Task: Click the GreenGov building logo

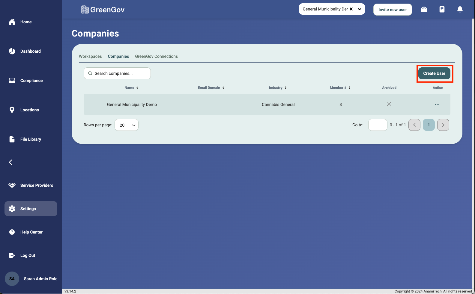Action: (85, 10)
